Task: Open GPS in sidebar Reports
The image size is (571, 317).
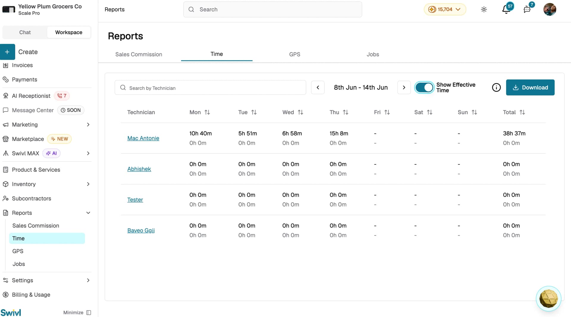Action: coord(18,251)
